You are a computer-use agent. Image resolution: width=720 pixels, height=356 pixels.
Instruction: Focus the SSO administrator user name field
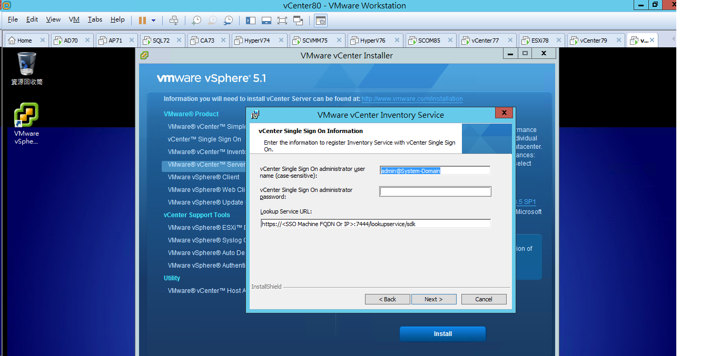[435, 170]
